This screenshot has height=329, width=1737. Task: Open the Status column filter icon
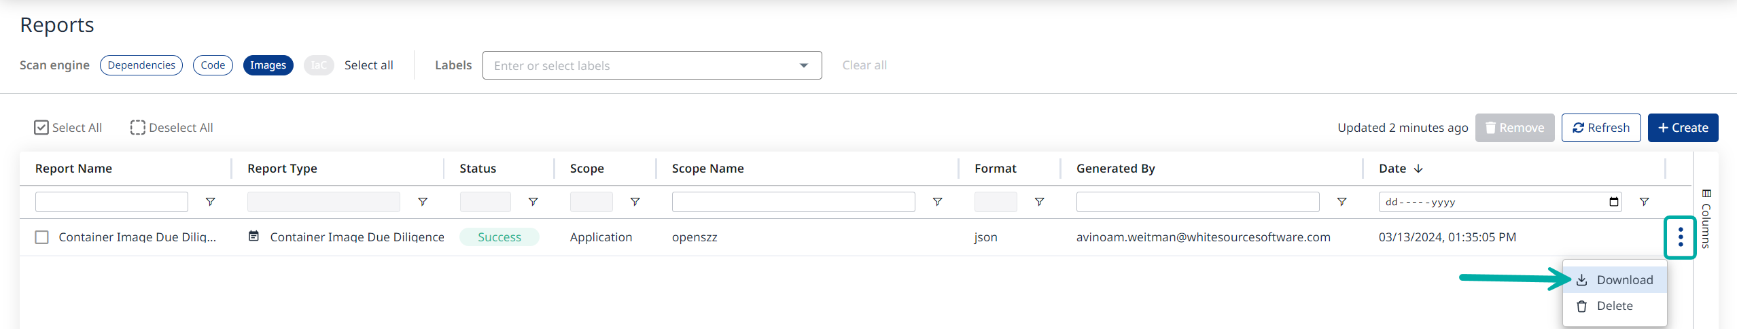coord(533,202)
